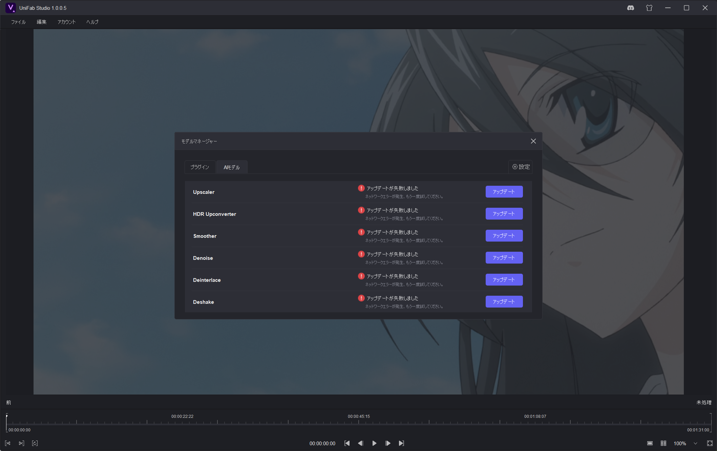Open the ファイル menu
The width and height of the screenshot is (717, 451).
point(18,22)
